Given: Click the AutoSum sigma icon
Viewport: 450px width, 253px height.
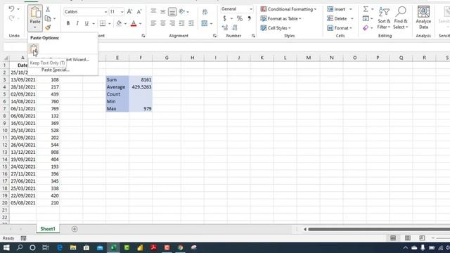Looking at the screenshot, I should tap(366, 9).
